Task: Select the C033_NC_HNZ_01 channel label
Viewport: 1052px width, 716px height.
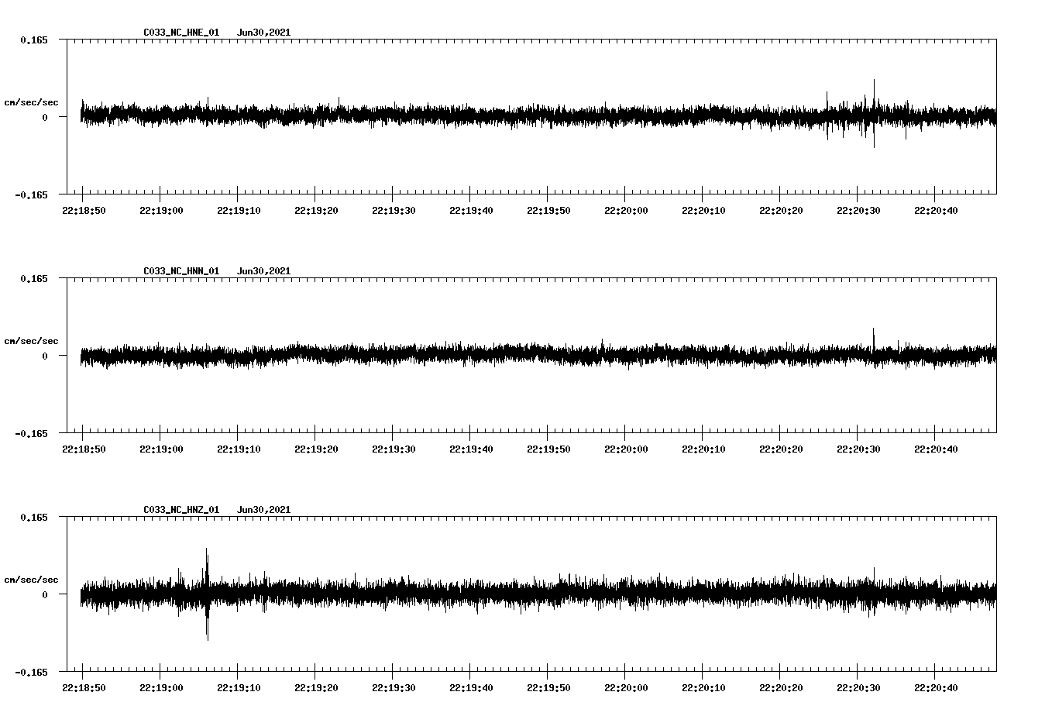Action: (180, 508)
